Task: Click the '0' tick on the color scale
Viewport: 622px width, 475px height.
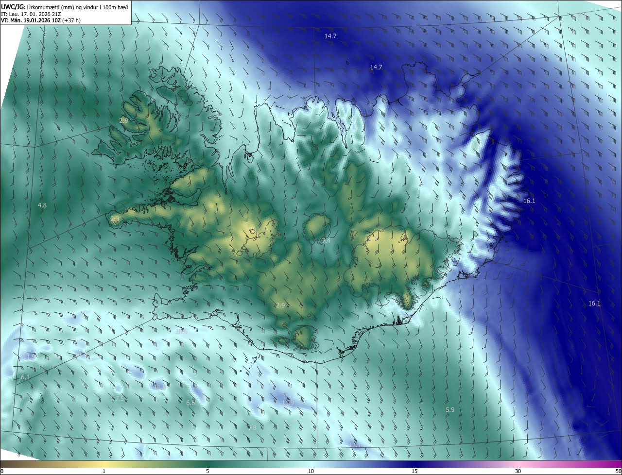Action: pyautogui.click(x=2, y=471)
